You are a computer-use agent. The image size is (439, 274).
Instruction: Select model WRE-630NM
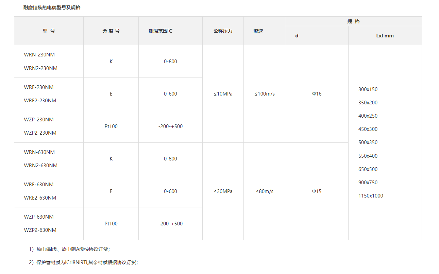coord(39,185)
